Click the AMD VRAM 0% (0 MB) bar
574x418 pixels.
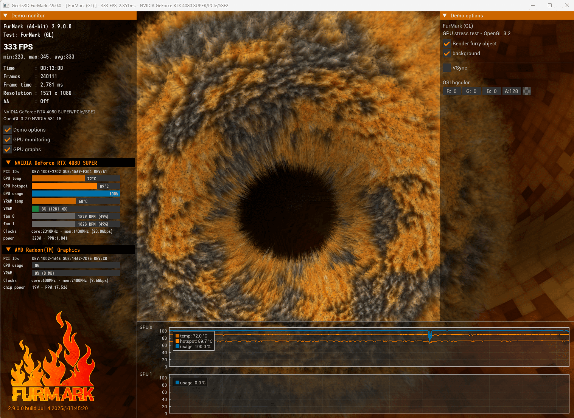[76, 273]
